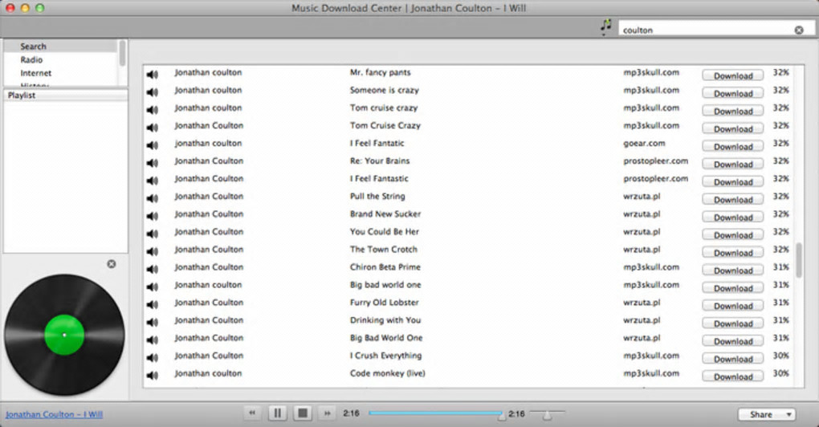
Task: Clear the coulton search text
Action: 799,31
